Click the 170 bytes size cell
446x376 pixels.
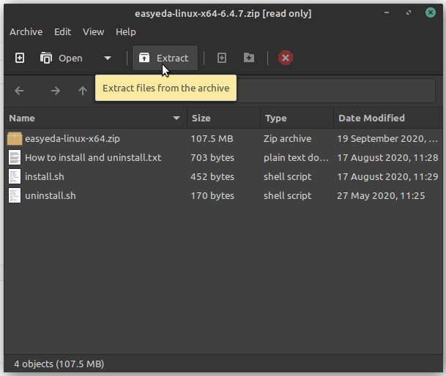pyautogui.click(x=212, y=196)
